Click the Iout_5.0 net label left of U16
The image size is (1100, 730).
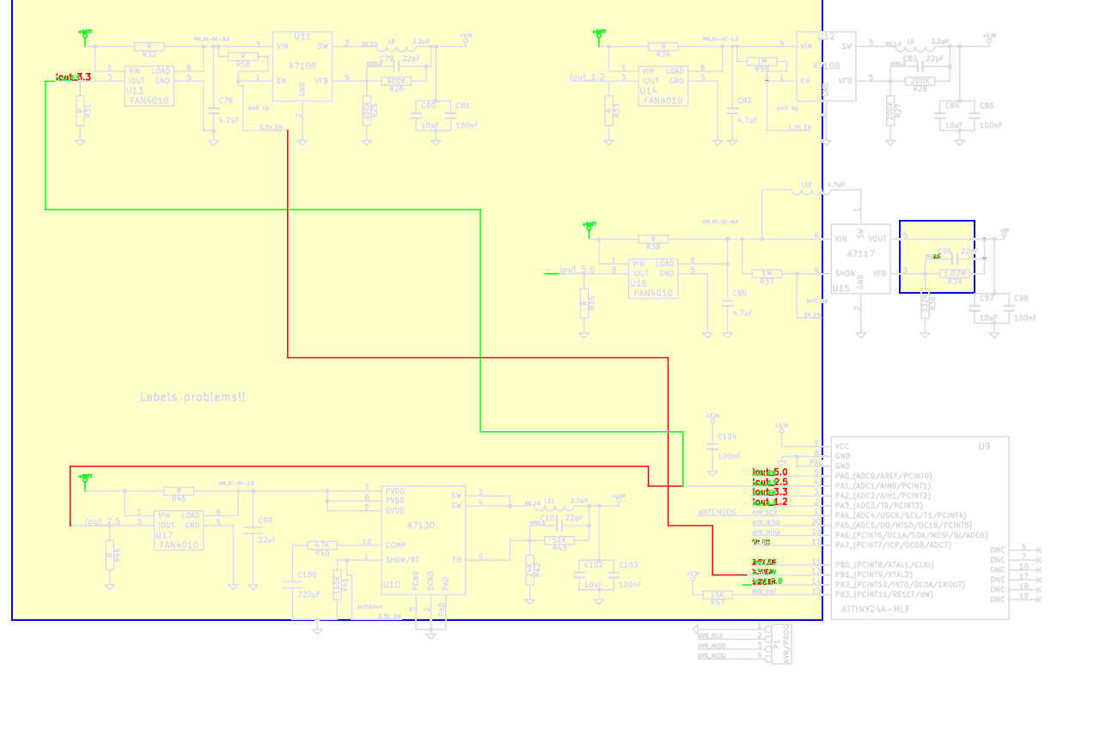[x=577, y=271]
